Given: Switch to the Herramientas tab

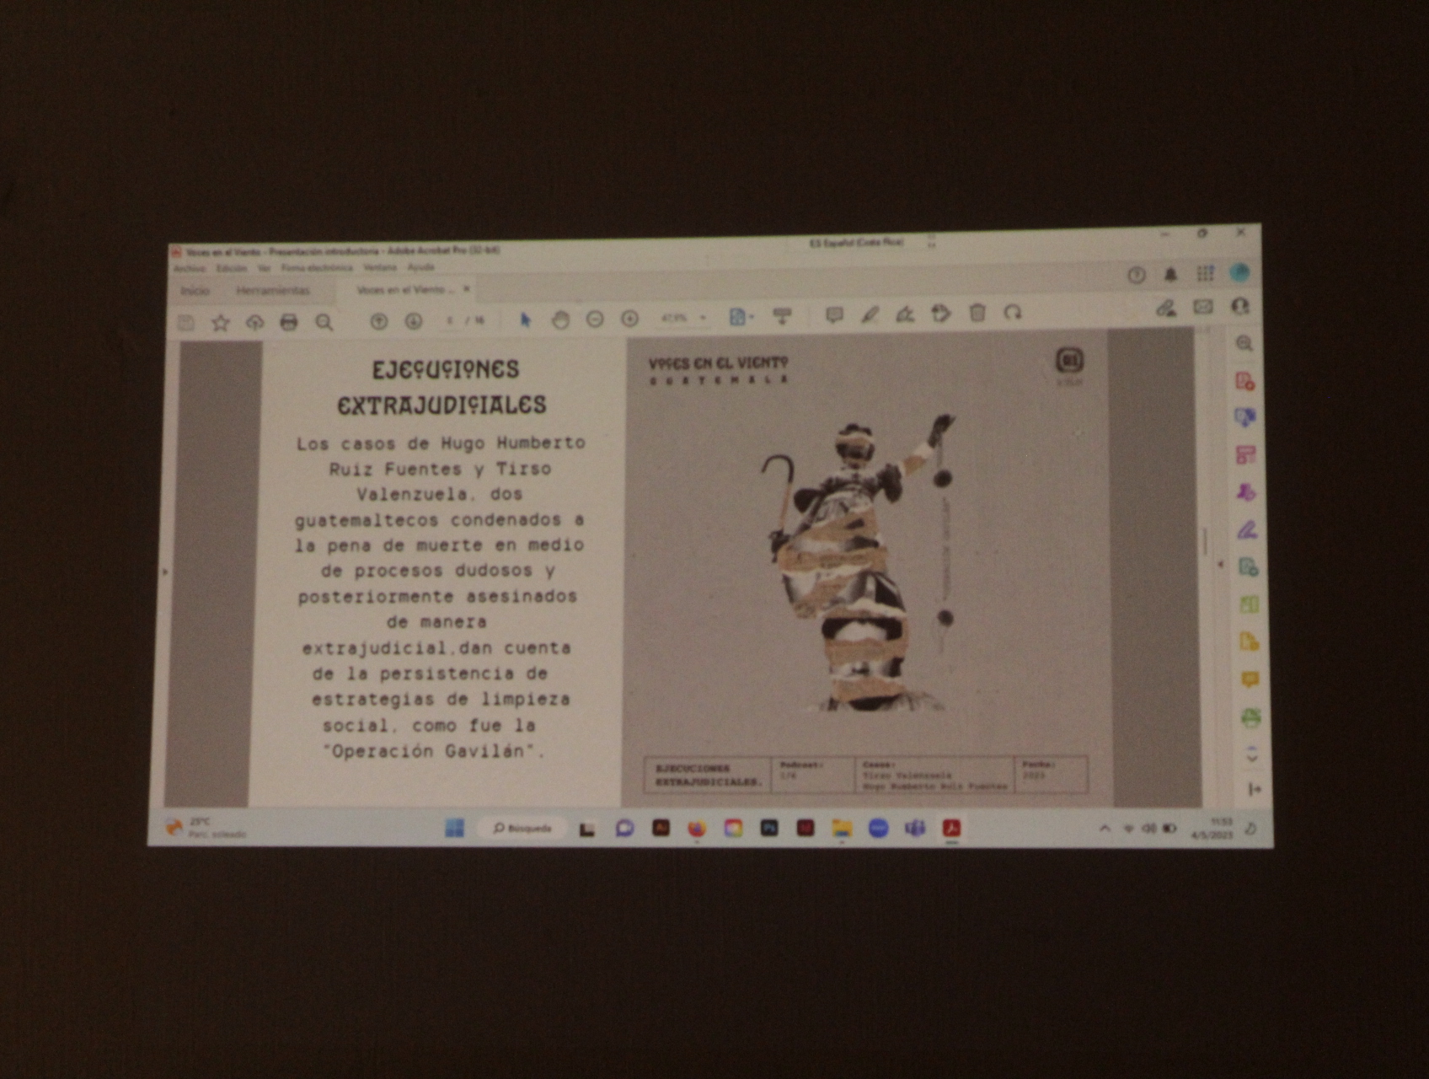Looking at the screenshot, I should point(273,291).
